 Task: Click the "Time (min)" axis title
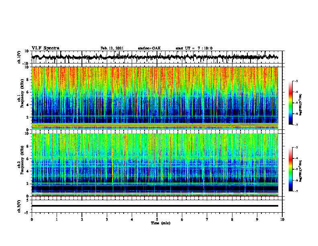161,223
